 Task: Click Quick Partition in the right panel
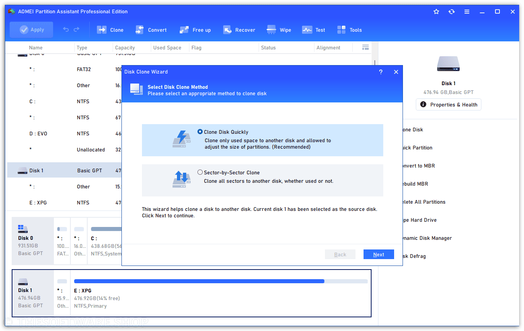pyautogui.click(x=417, y=147)
